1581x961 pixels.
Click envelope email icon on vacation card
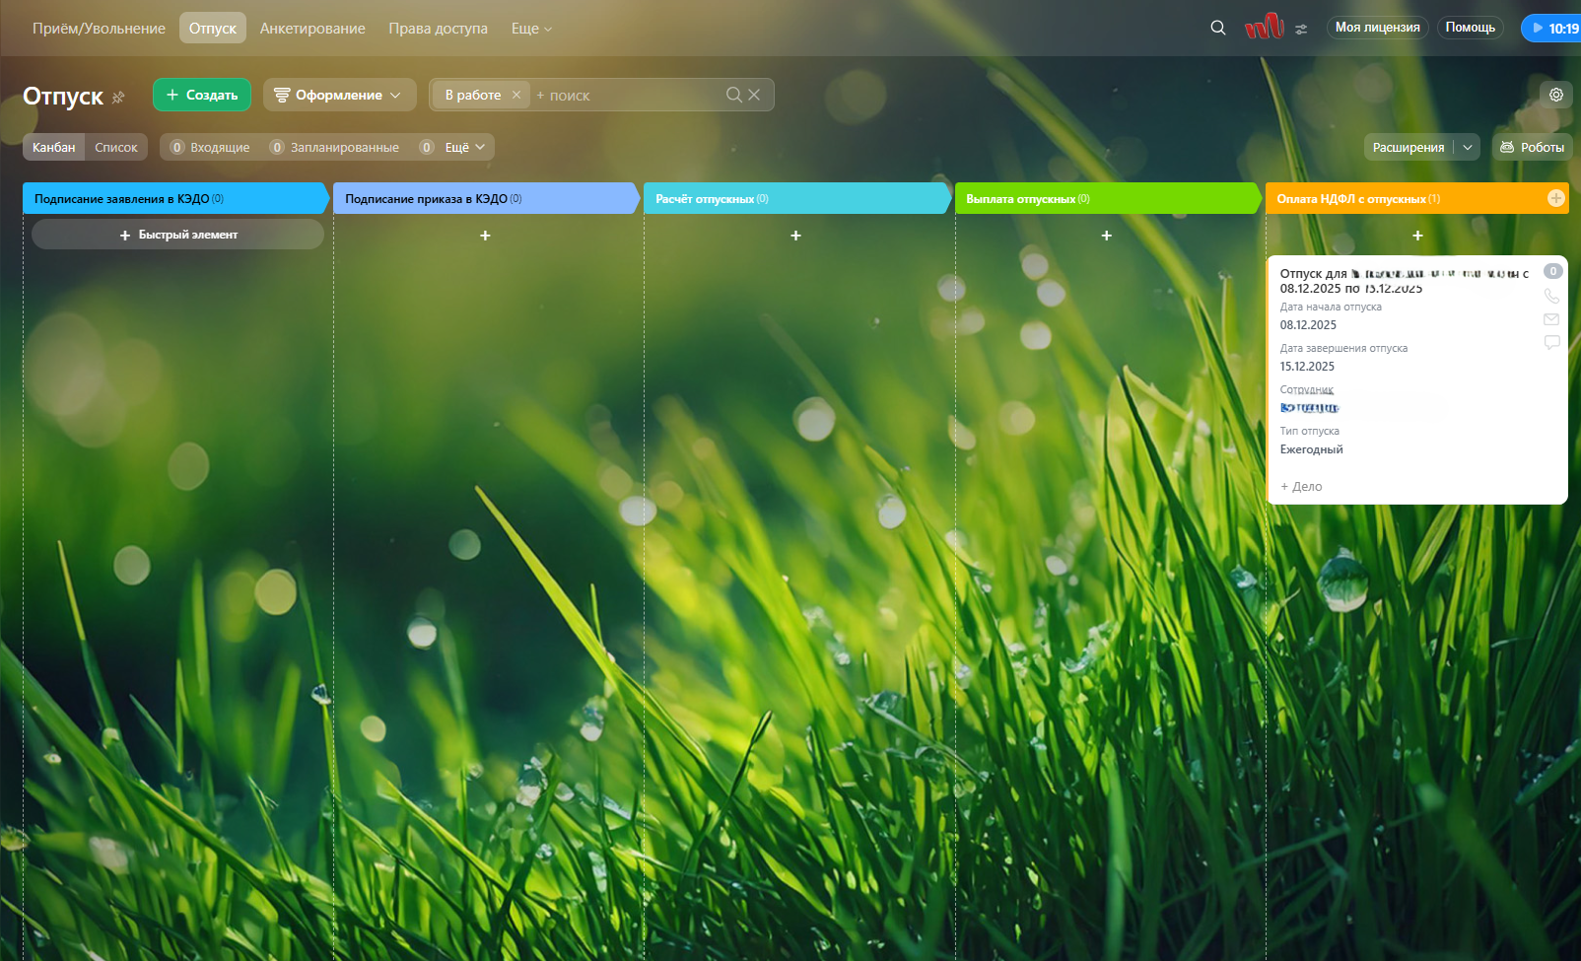[1551, 319]
